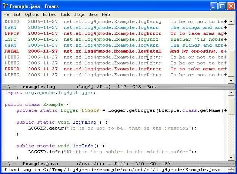Click the (Java Abbrev Fill) mode indicator
The height and width of the screenshot is (174, 237).
(103, 164)
